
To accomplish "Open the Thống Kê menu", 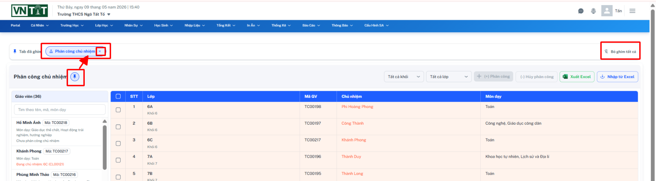I will coord(281,26).
